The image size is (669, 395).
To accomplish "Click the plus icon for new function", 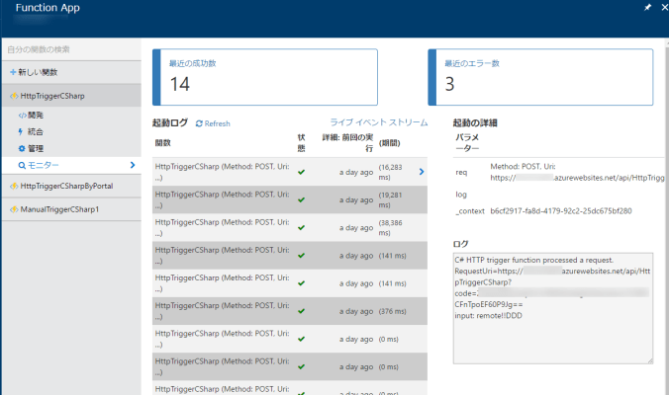I will coord(13,72).
